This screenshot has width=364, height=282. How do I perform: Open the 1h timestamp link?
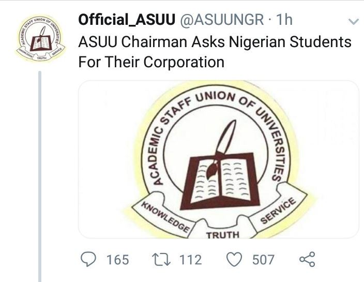284,20
